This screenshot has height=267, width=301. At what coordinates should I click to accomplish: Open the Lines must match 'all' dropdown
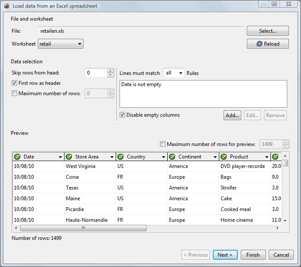(x=174, y=73)
